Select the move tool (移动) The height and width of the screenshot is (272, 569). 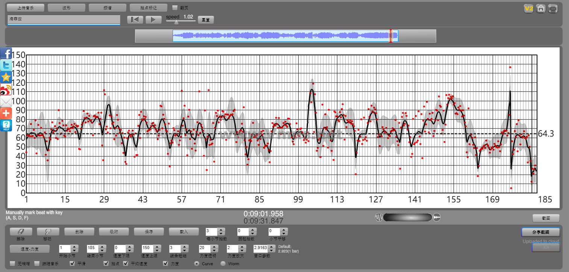pyautogui.click(x=48, y=232)
